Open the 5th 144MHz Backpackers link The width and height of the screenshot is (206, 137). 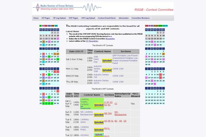[x=87, y=113]
